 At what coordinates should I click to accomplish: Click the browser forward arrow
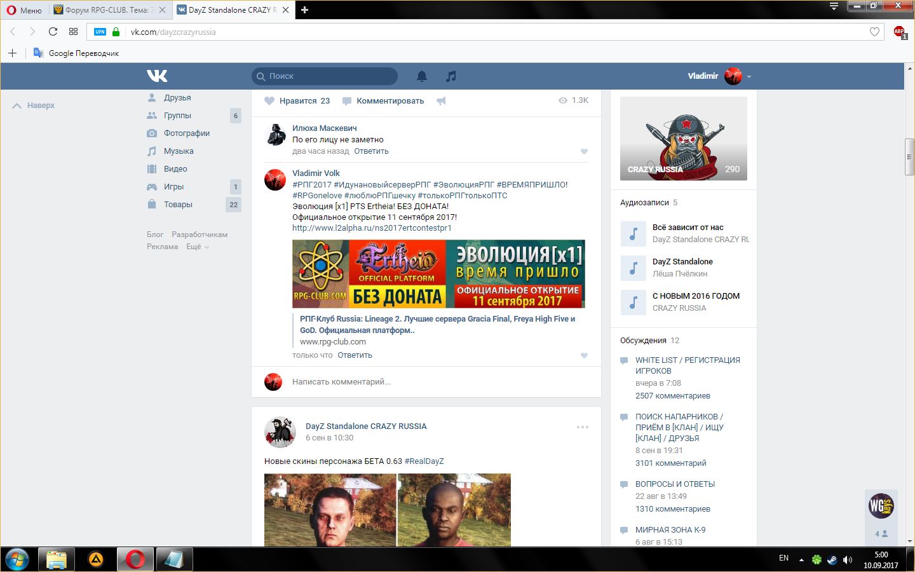tap(32, 32)
